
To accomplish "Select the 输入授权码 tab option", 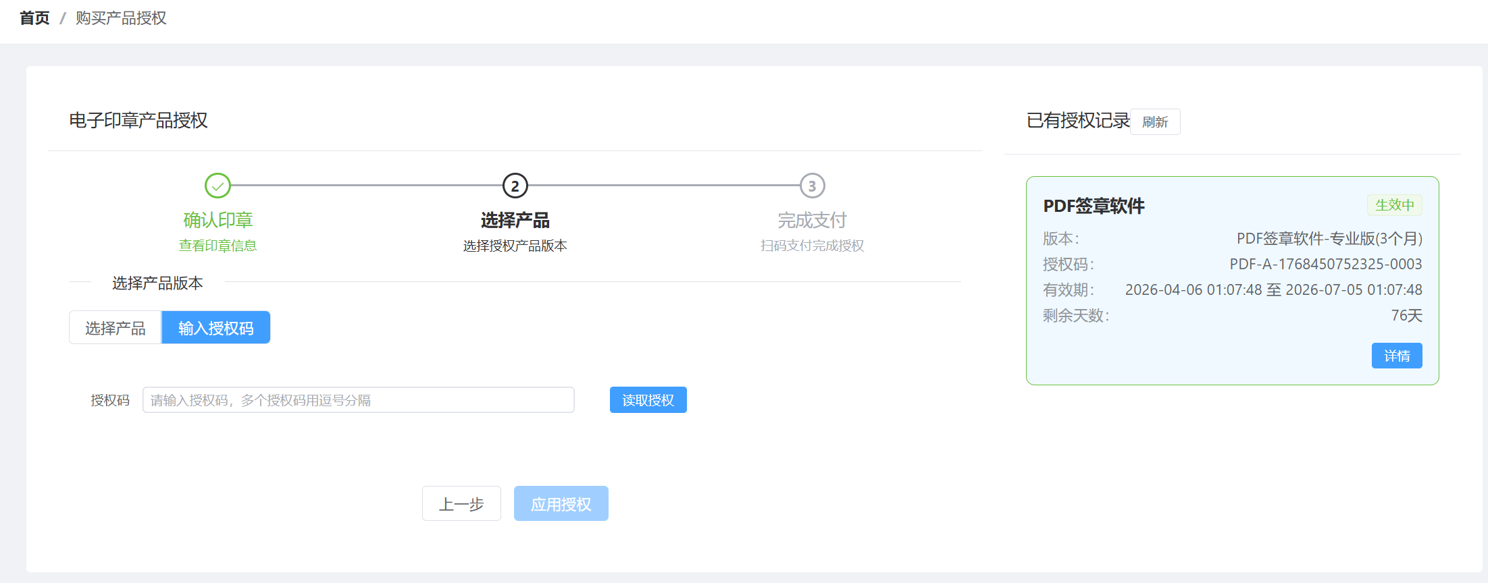I will tap(215, 328).
